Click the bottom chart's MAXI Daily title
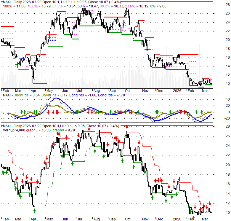Screen dimensions: 231x221 tap(61, 126)
